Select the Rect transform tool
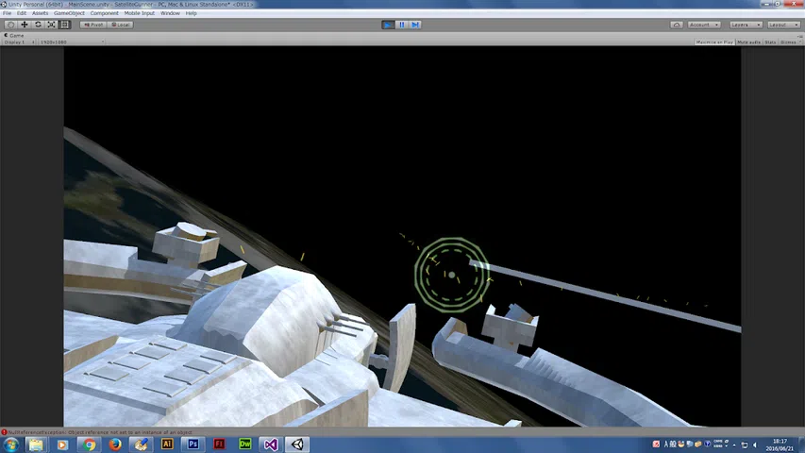 pyautogui.click(x=65, y=25)
